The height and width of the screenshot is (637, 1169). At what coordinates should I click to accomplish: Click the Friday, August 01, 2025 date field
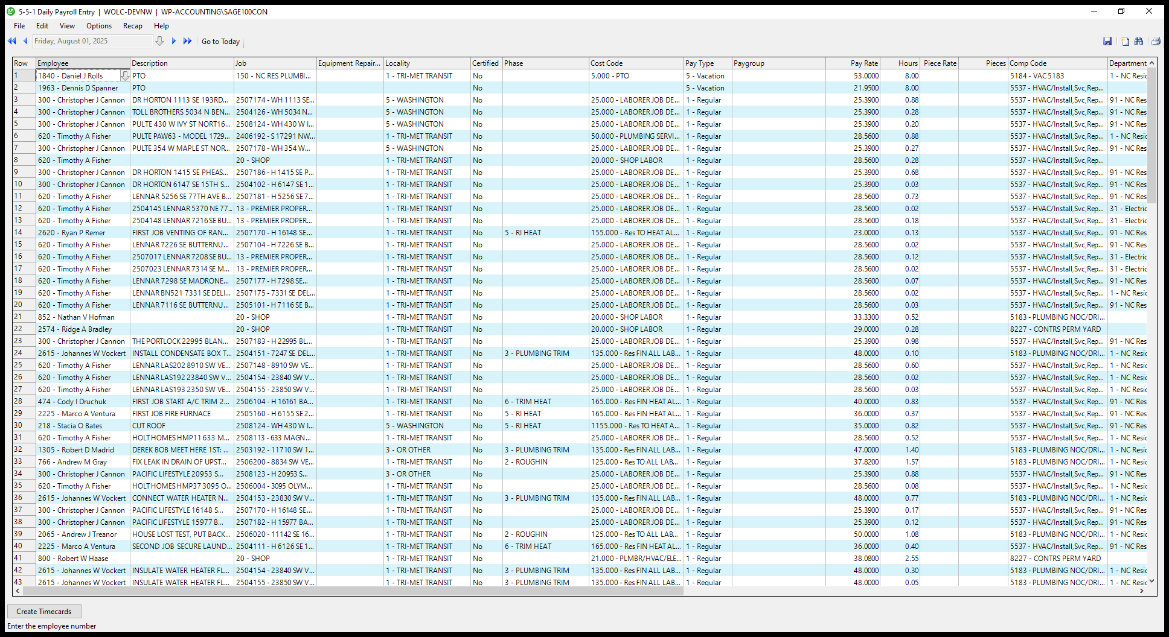[x=92, y=41]
